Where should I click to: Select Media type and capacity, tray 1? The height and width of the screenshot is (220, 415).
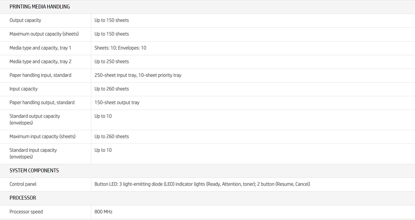pos(40,48)
